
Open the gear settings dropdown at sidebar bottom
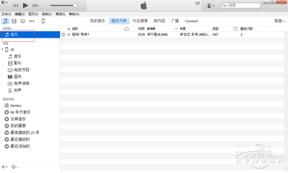point(15,167)
